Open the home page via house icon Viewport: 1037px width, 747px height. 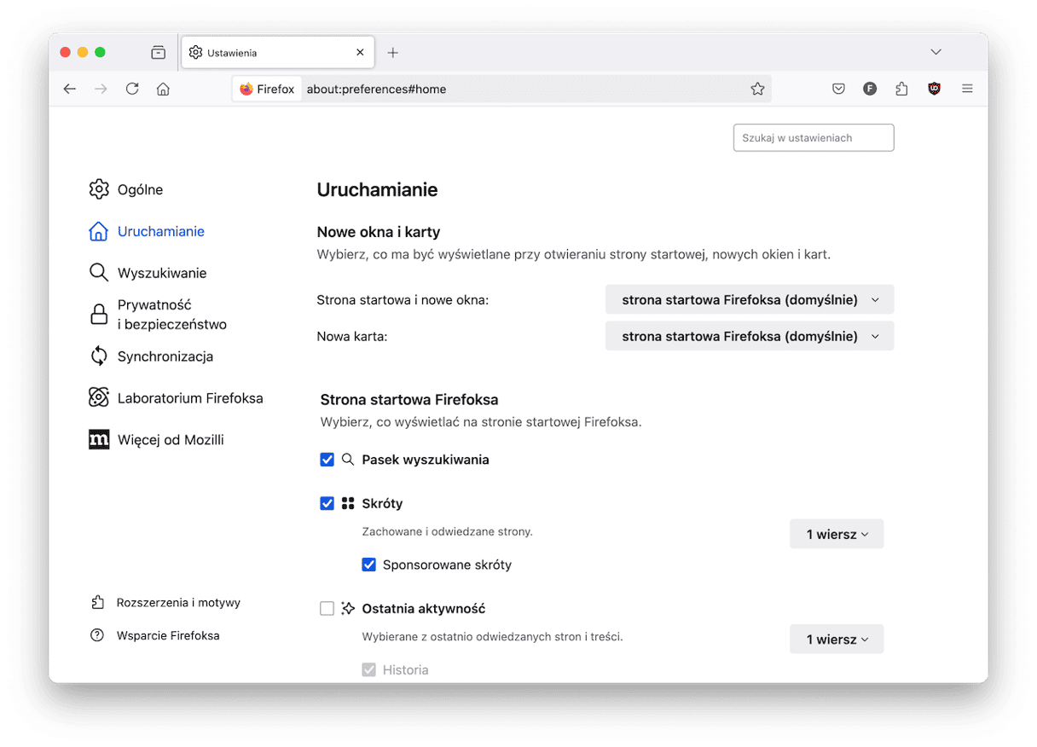coord(163,89)
